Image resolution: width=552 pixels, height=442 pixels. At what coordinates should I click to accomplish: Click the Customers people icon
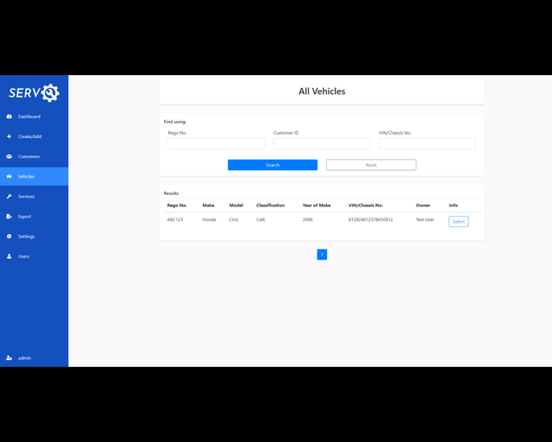(9, 156)
